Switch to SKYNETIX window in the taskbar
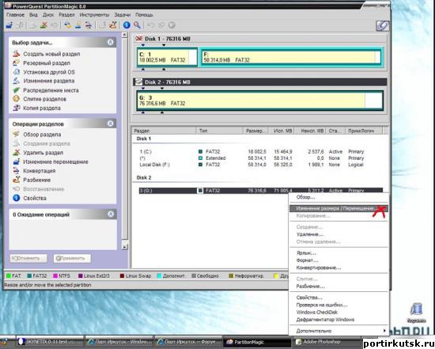The image size is (435, 349). 50,342
